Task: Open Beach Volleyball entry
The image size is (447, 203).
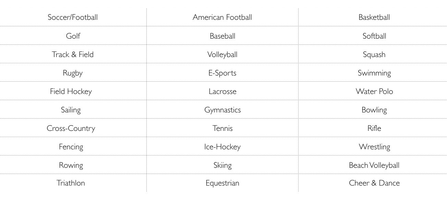Action: [x=374, y=165]
